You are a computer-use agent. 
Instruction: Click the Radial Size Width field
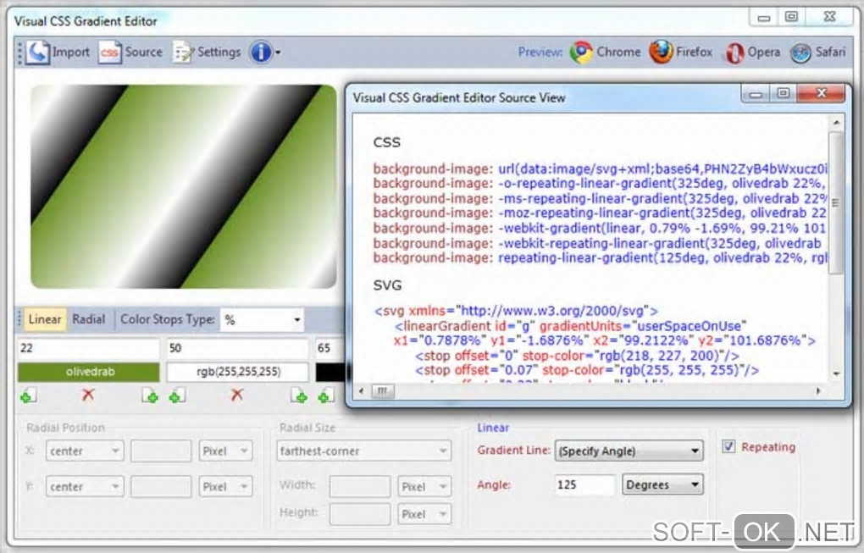360,486
